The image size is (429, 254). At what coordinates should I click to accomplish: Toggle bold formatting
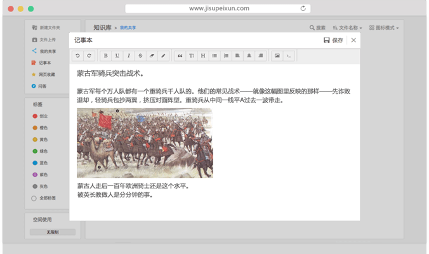106,56
